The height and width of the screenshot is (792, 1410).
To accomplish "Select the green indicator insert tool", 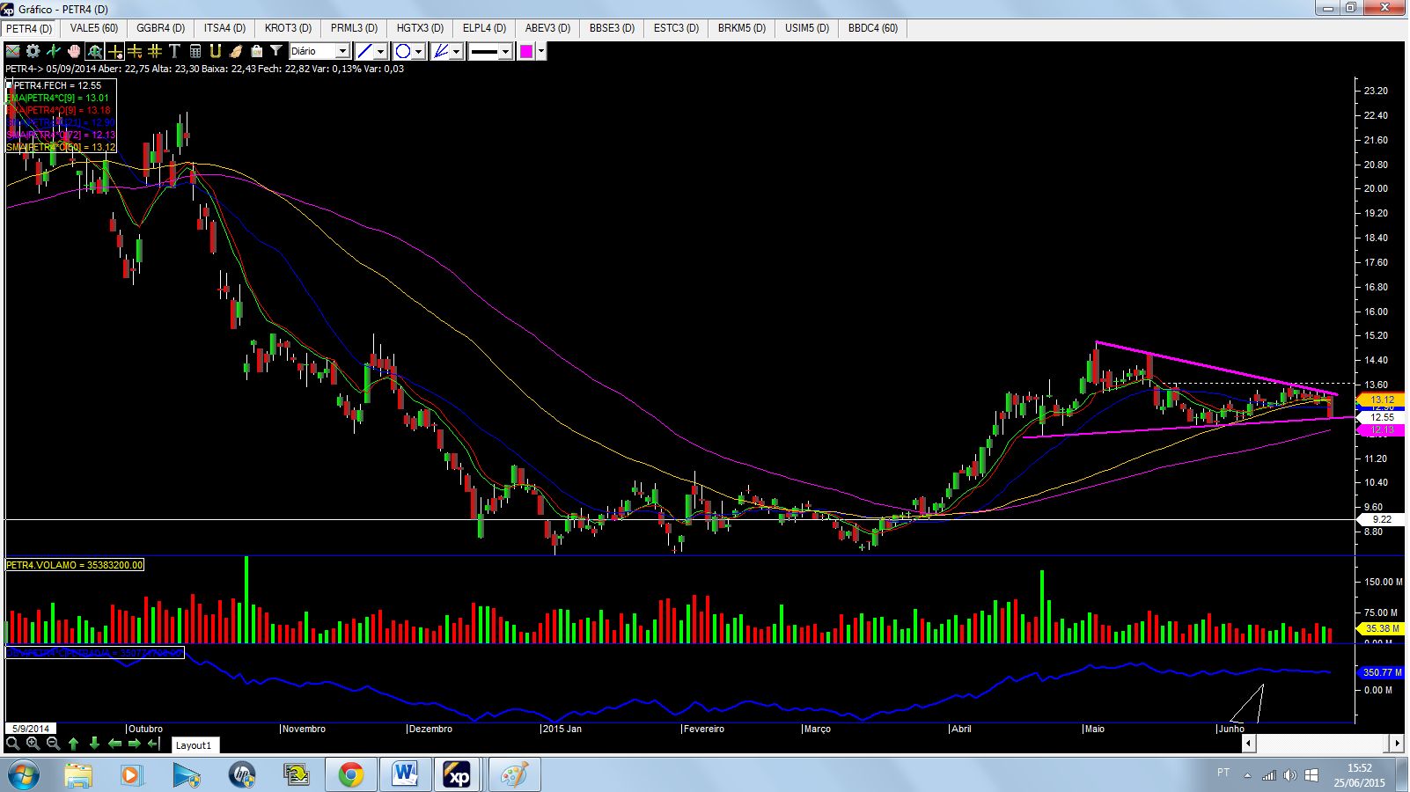I will [54, 51].
